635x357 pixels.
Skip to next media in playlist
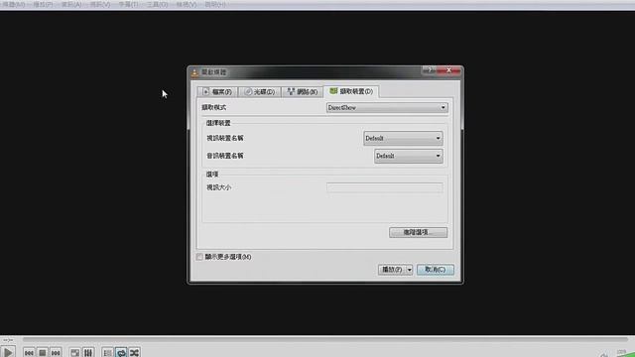click(56, 353)
